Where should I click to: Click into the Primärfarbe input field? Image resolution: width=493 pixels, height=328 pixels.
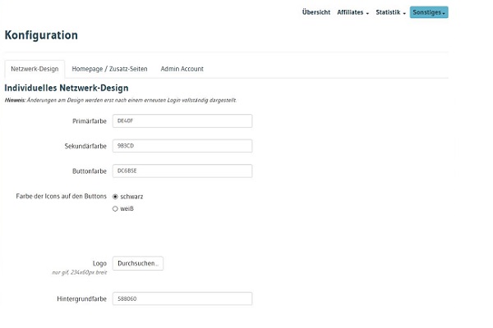point(182,121)
